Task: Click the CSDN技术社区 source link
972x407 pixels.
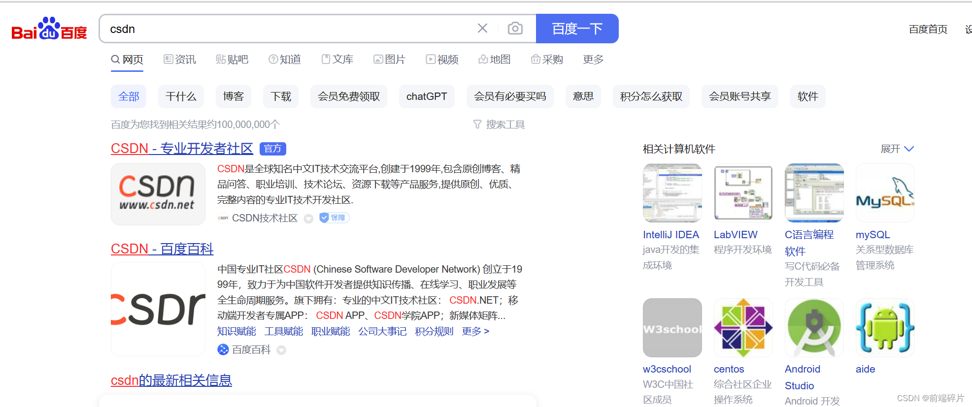Action: click(x=265, y=218)
